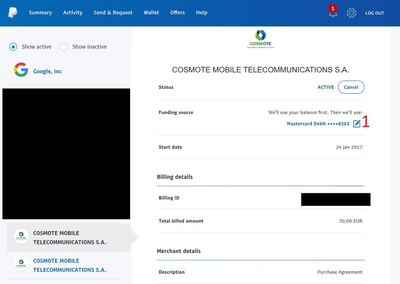Click the 'Merchant details' heading

pos(179,251)
